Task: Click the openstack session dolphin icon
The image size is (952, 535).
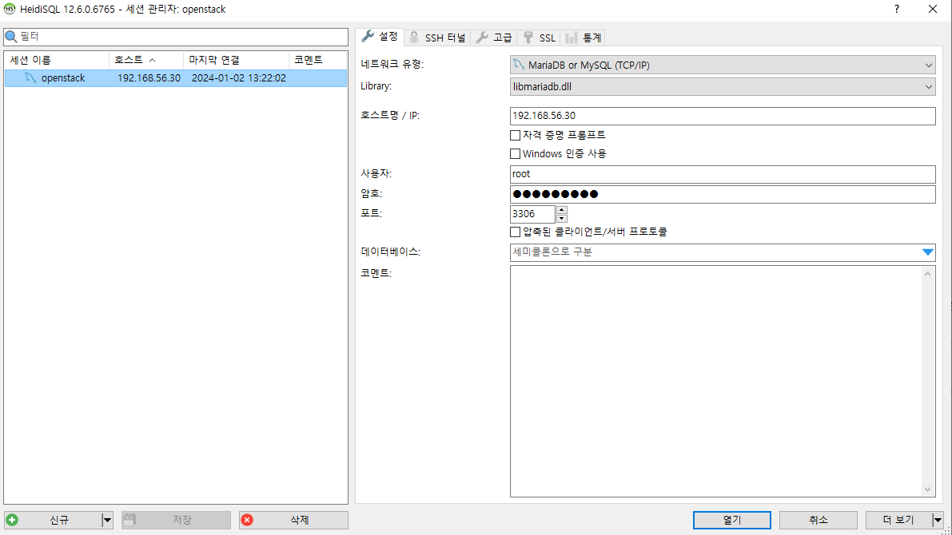Action: click(30, 77)
